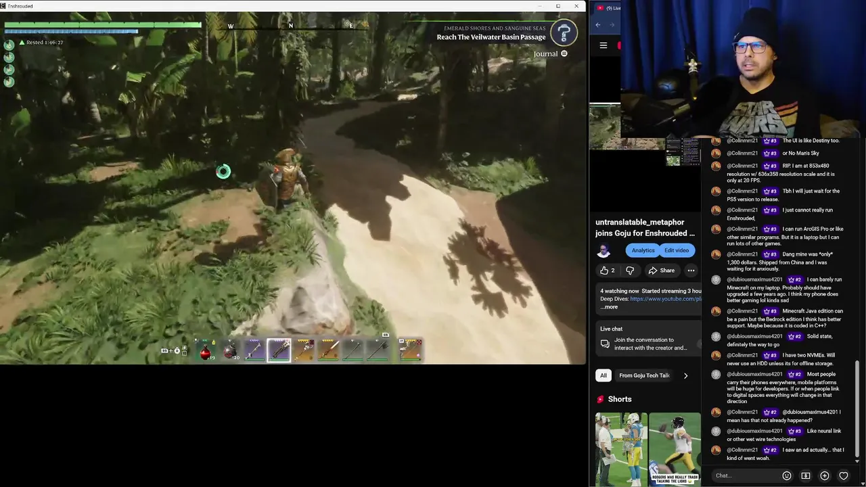Click the chat scrollbar down arrow
866x487 pixels.
(x=857, y=461)
